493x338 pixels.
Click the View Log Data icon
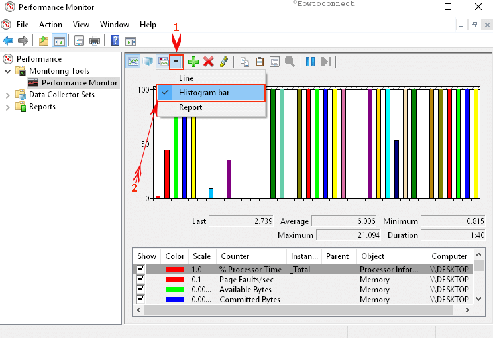click(148, 62)
